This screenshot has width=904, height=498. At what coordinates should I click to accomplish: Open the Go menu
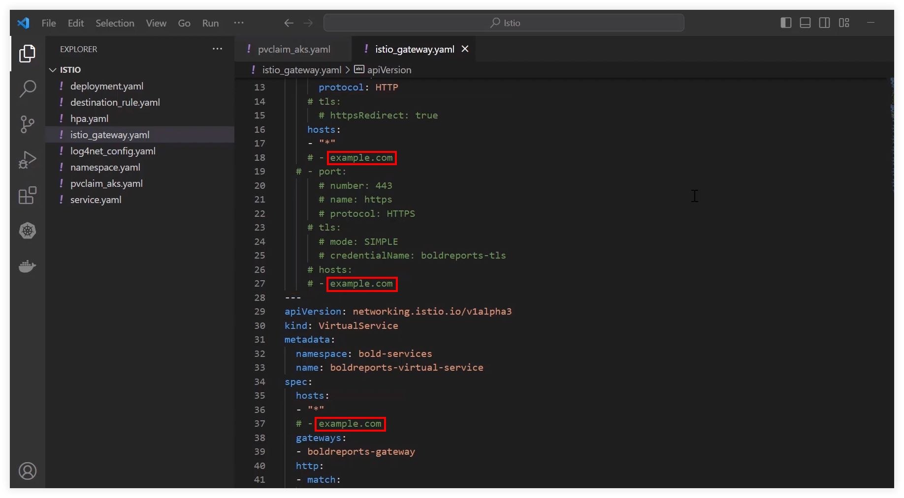pyautogui.click(x=184, y=23)
